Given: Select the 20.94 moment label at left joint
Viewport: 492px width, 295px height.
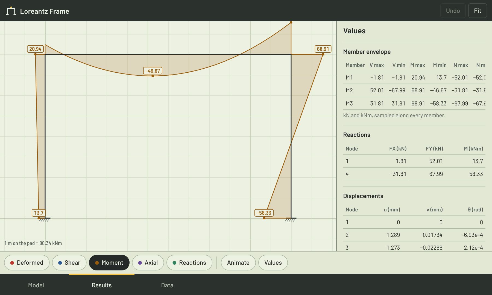Looking at the screenshot, I should (35, 49).
